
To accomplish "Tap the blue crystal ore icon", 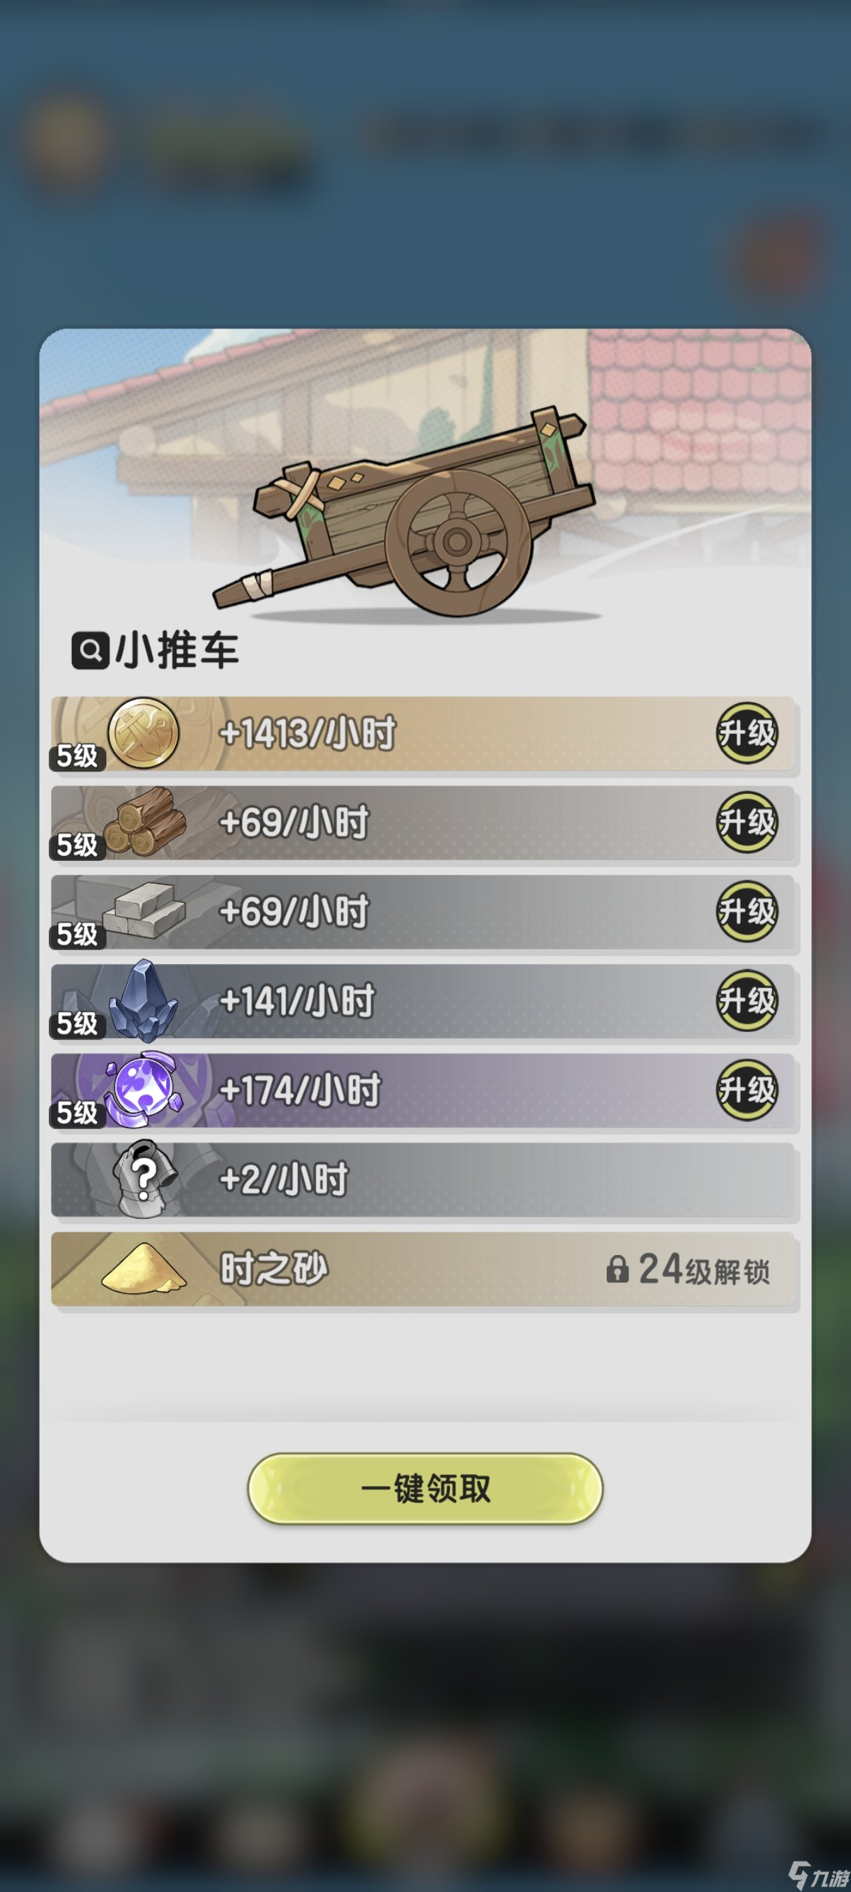I will pos(144,1000).
